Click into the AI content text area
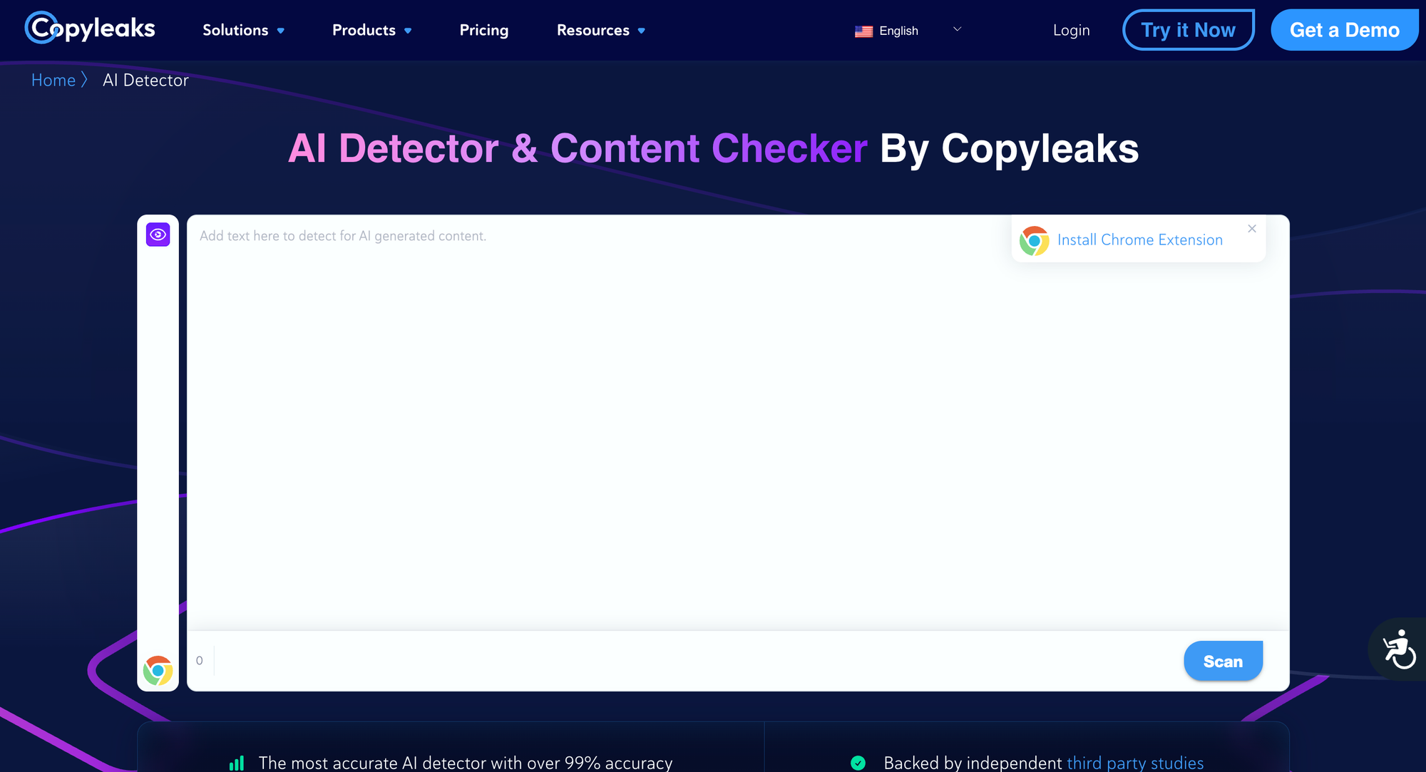This screenshot has width=1426, height=772. (738, 422)
